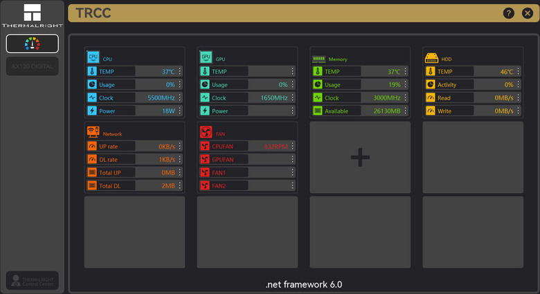This screenshot has width=540, height=294.
Task: Open Thermalright Control Center account button
Action: (x=33, y=281)
